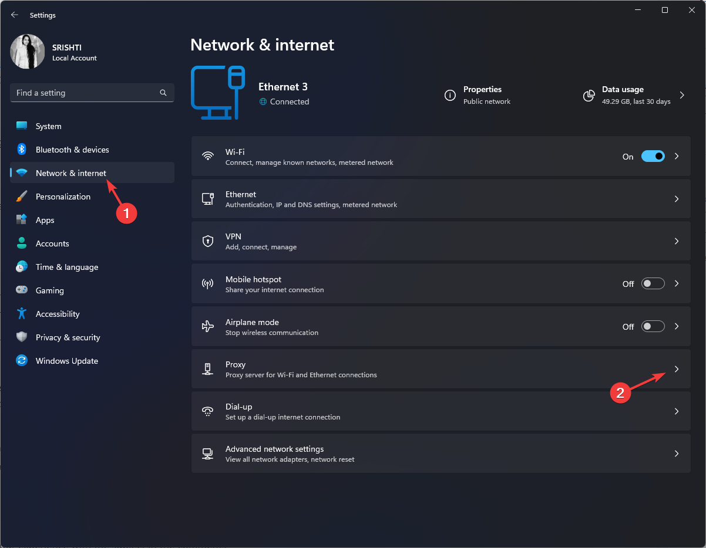This screenshot has height=548, width=706.
Task: Click the Proxy server icon
Action: pyautogui.click(x=207, y=368)
